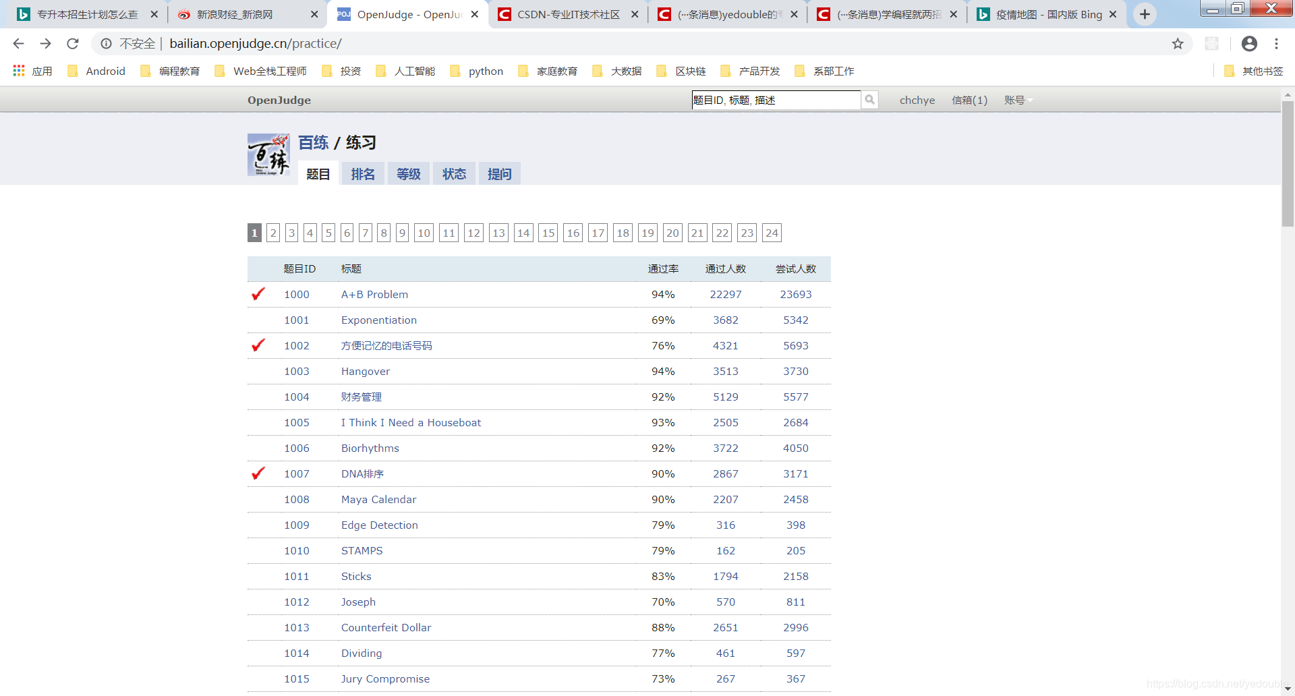Image resolution: width=1295 pixels, height=696 pixels.
Task: Click the address bar URL
Action: coord(256,44)
